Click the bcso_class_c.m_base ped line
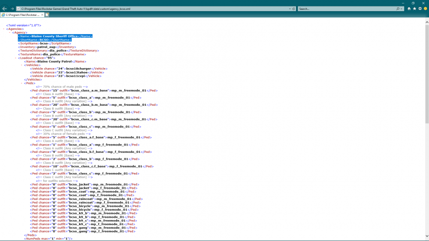This screenshot has height=241, width=429. (94, 119)
